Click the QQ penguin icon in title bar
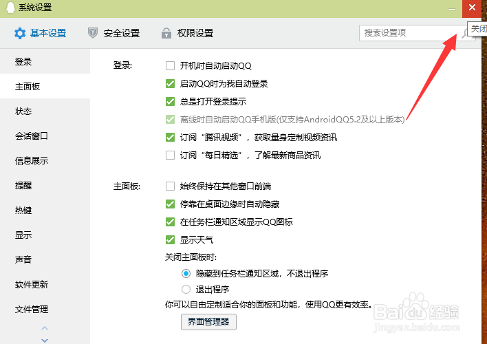 [x=10, y=7]
